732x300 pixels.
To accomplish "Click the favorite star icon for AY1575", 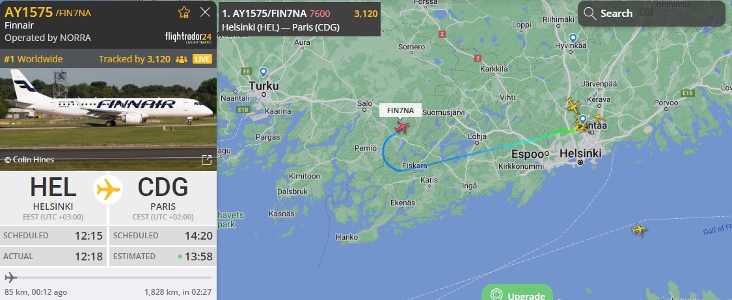I will (184, 12).
